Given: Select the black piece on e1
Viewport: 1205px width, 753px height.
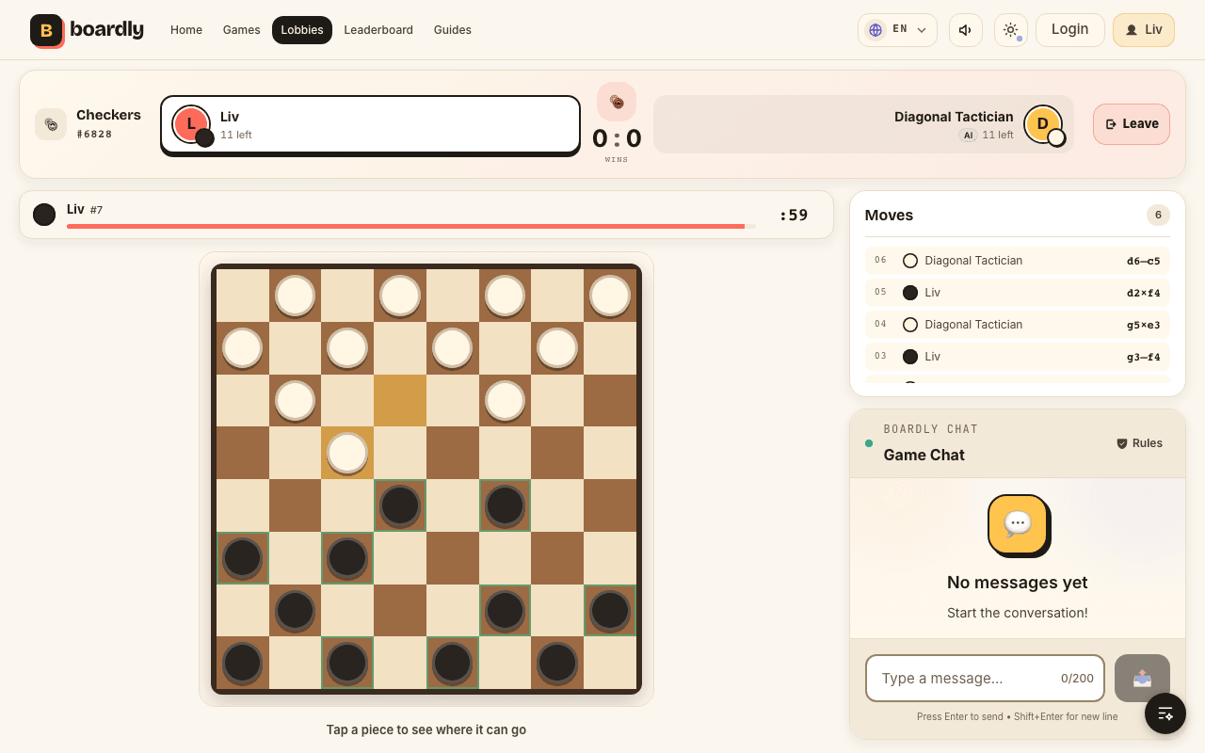Looking at the screenshot, I should pos(453,664).
